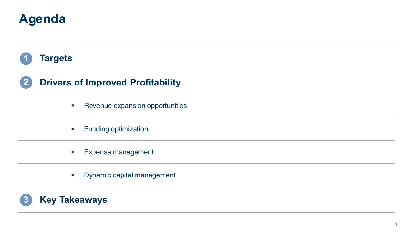The width and height of the screenshot is (417, 234).
Task: Click the word Takeaways in section three
Action: [83, 200]
